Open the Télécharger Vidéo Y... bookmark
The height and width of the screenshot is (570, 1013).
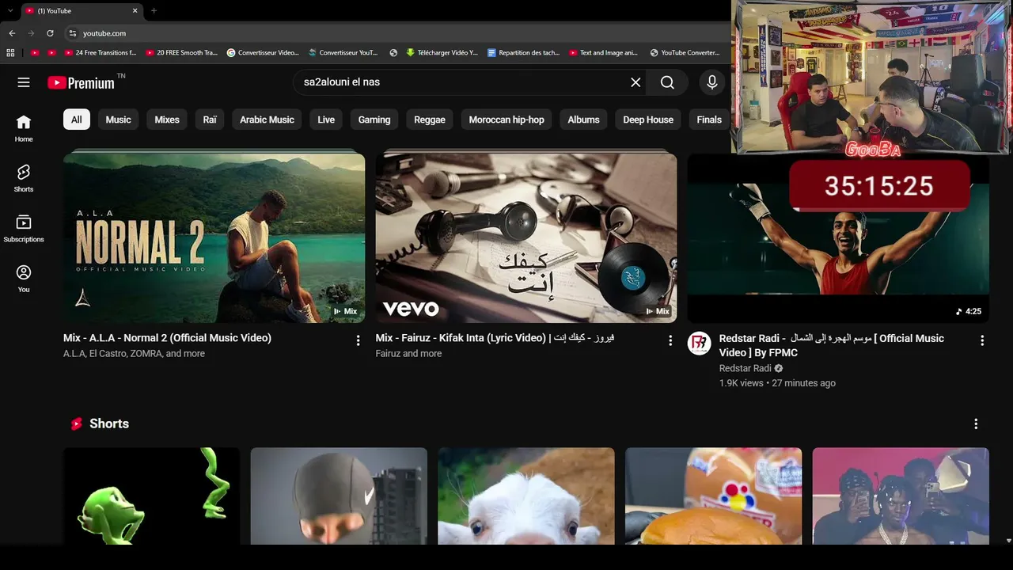coord(442,53)
